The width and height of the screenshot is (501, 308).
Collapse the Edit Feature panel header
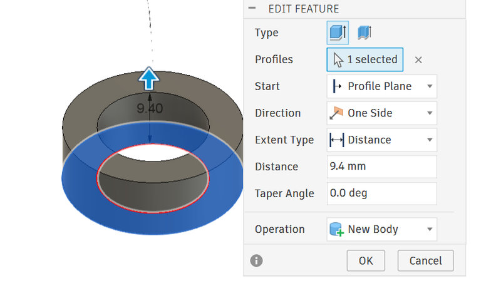pos(252,9)
